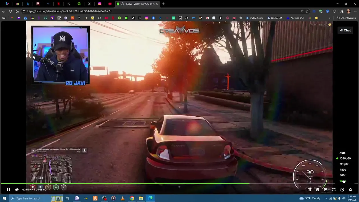The width and height of the screenshot is (359, 202).
Task: Click the kick.com URL address bar
Action: click(x=160, y=11)
